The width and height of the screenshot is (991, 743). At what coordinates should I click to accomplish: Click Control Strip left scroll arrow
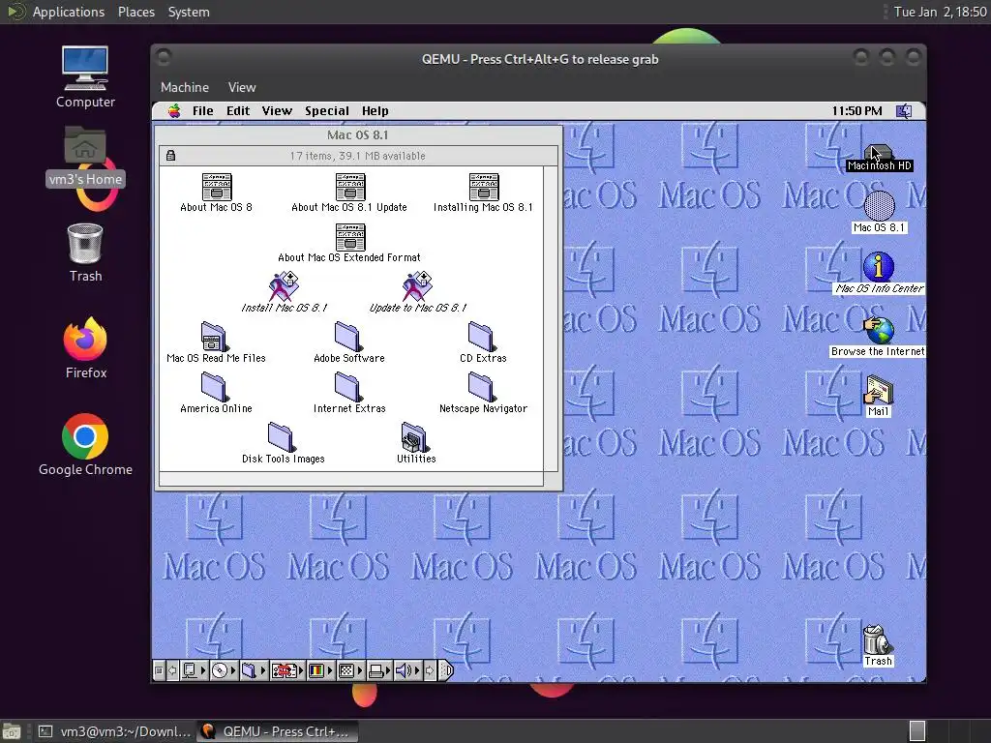click(x=172, y=670)
